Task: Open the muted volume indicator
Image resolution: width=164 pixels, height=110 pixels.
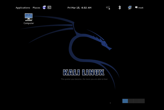Action: (x=108, y=8)
